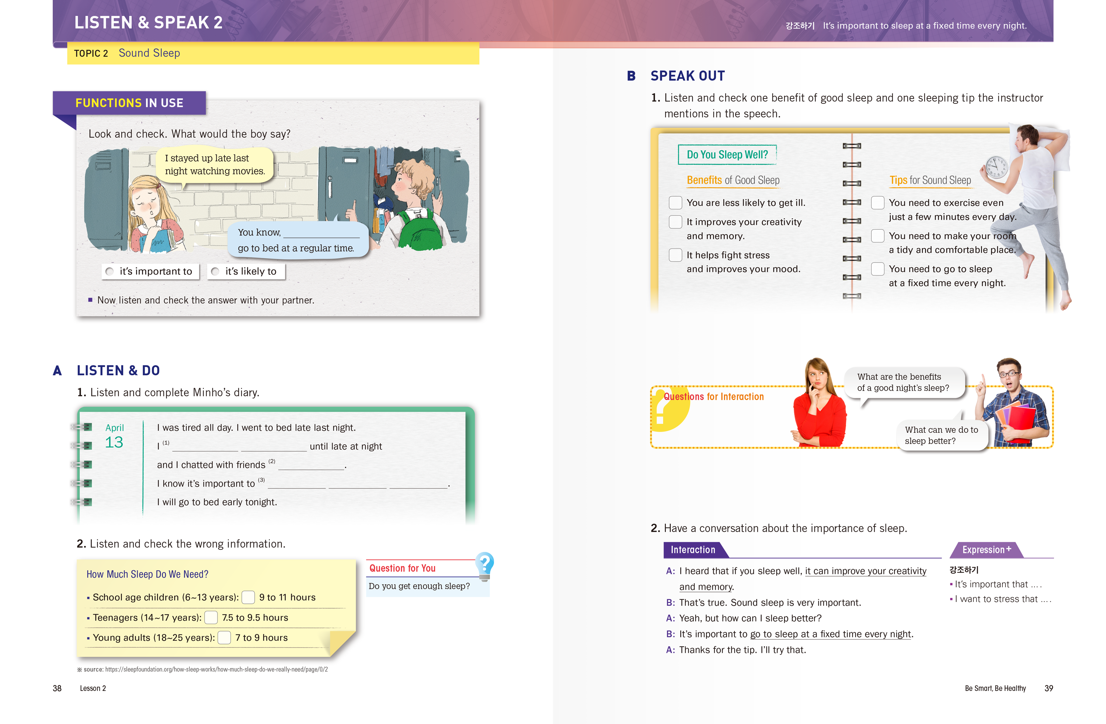Click first blank in Minho's diary
1106x724 pixels.
[205, 448]
